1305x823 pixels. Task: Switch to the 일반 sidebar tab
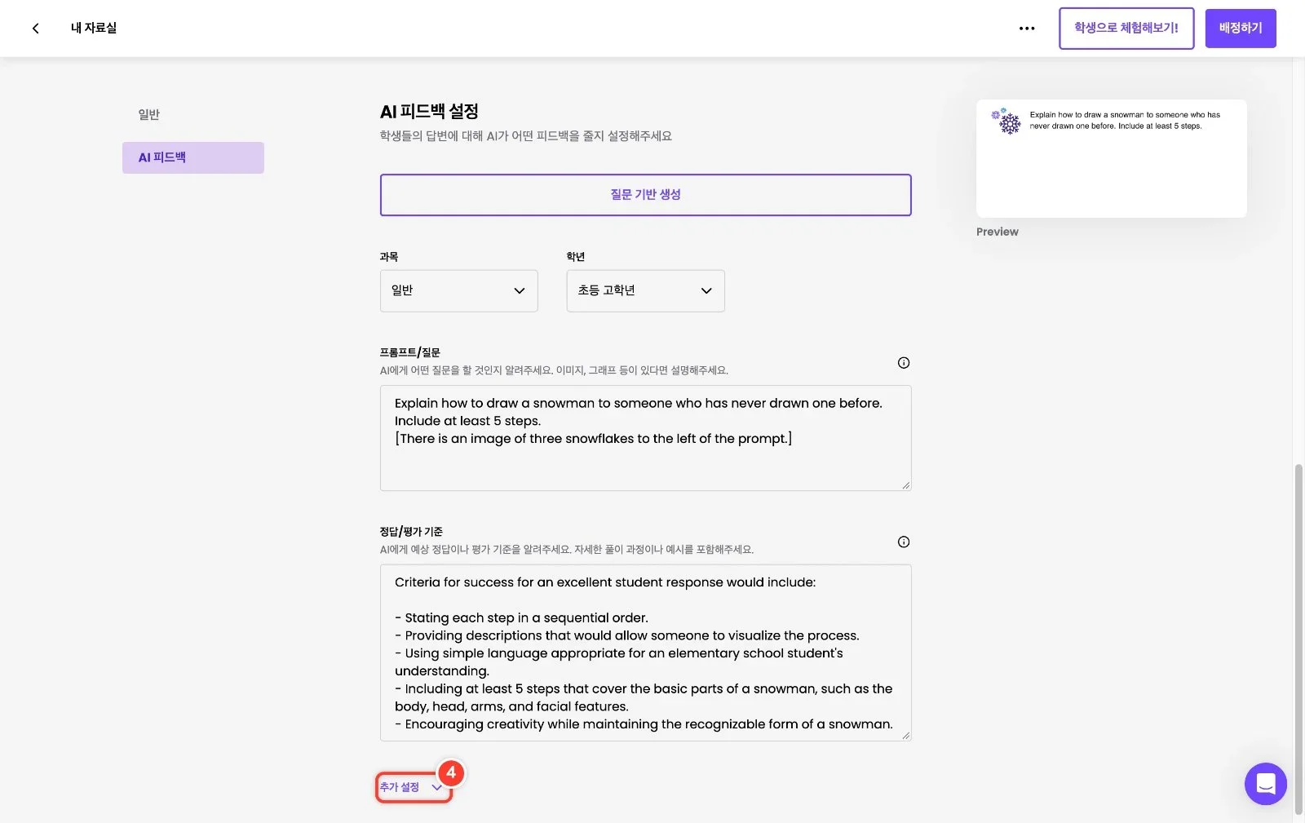tap(149, 114)
